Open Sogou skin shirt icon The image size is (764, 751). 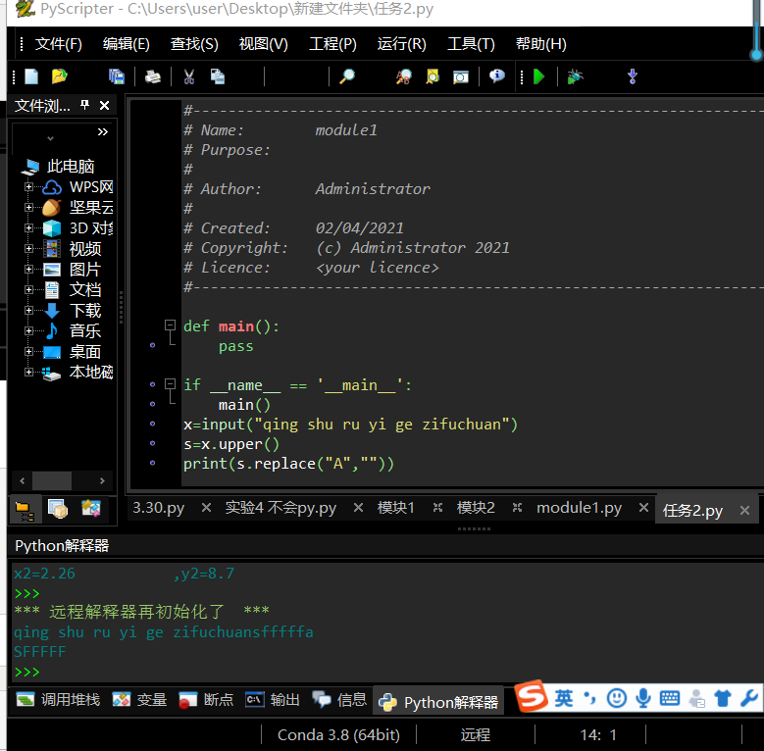click(x=723, y=698)
